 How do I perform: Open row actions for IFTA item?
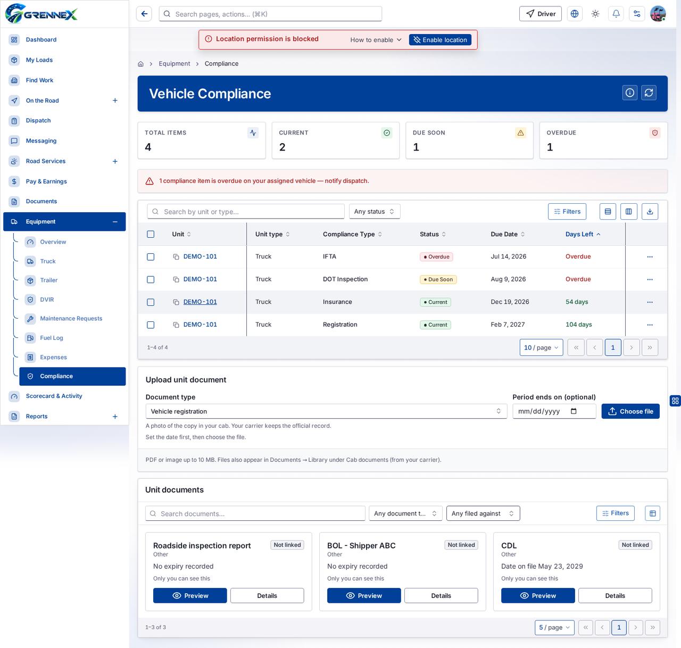(650, 257)
